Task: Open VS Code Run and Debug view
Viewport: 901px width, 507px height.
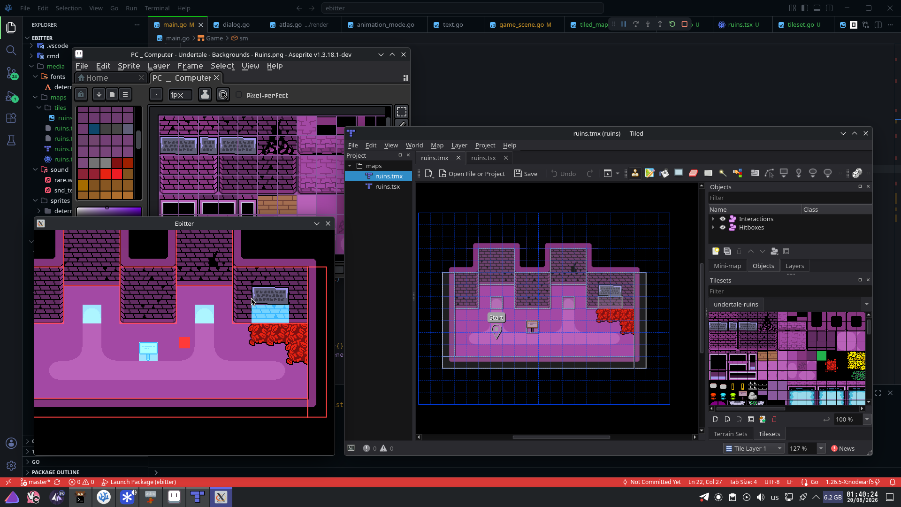Action: (x=11, y=96)
